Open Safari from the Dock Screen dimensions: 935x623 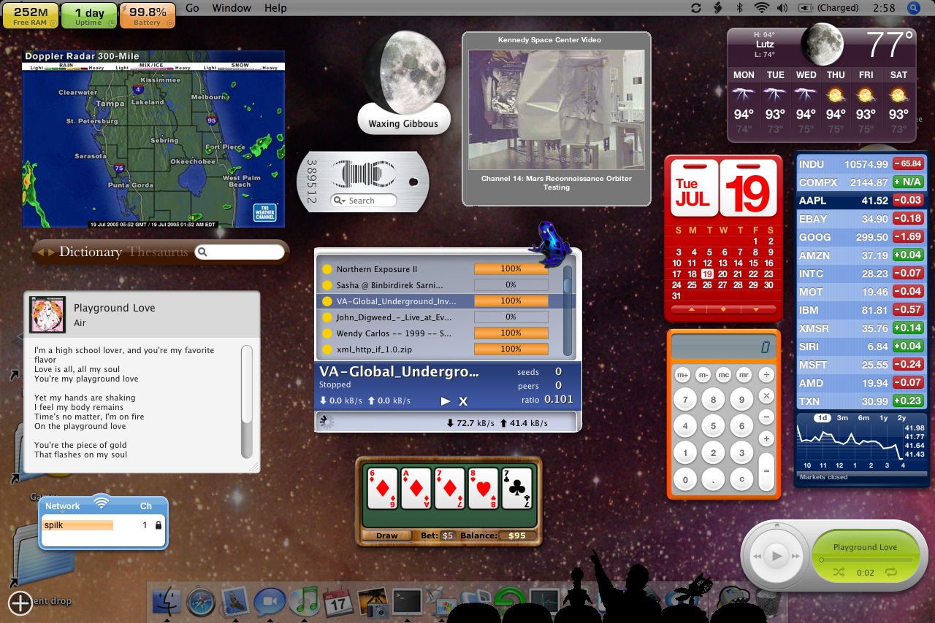[201, 603]
